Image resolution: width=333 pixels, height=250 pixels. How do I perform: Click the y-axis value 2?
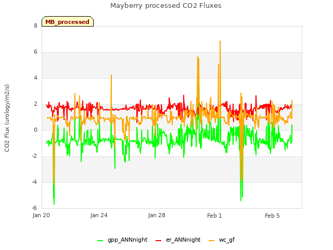point(35,104)
